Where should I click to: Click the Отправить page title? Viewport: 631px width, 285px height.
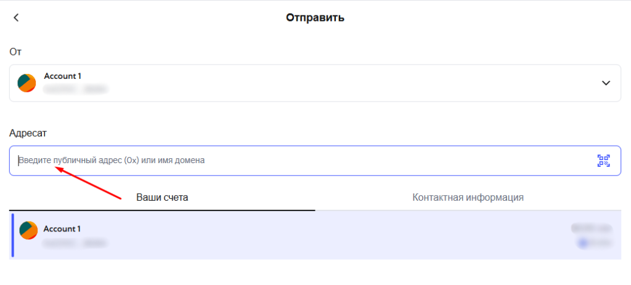click(315, 18)
